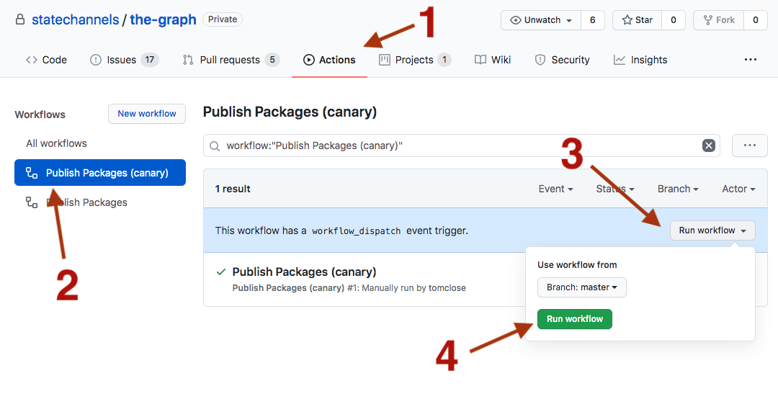Click the star icon

[627, 20]
